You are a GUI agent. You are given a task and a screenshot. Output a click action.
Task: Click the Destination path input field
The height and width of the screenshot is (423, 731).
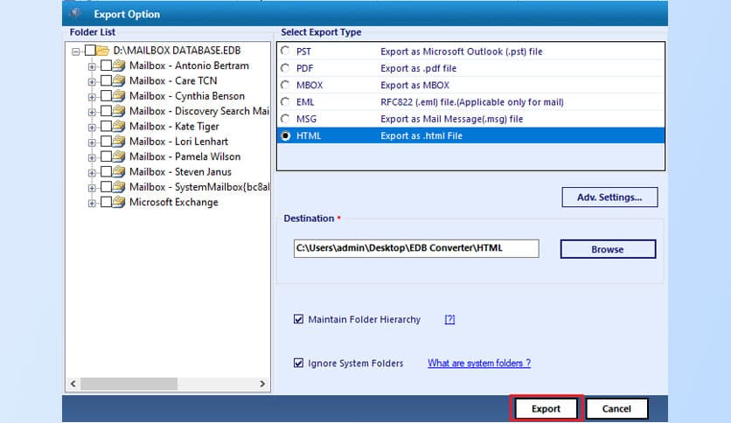click(x=416, y=248)
